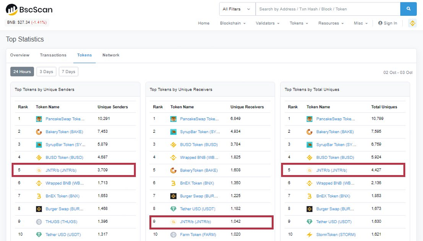Image resolution: width=423 pixels, height=241 pixels.
Task: Click the blue search magnifier button
Action: pos(409,9)
